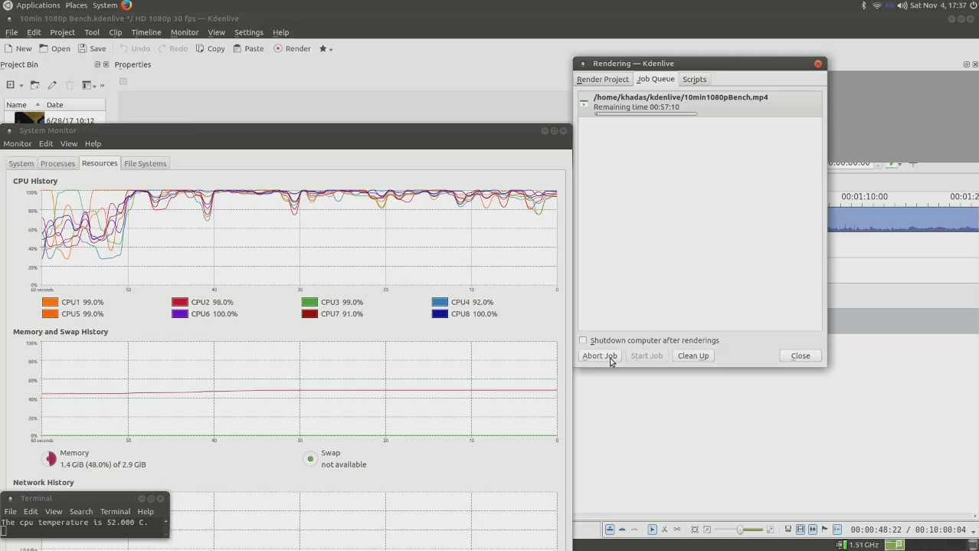Click the create folder icon in Project Bin
Screen dimensions: 979x551
coord(35,85)
